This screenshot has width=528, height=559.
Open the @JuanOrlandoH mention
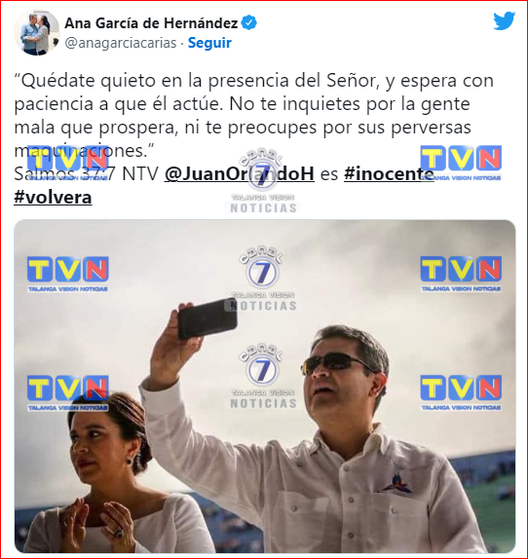click(x=240, y=174)
